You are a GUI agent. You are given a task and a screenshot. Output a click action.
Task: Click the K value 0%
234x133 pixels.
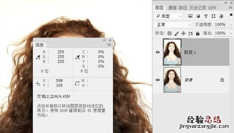[x=101, y=66]
